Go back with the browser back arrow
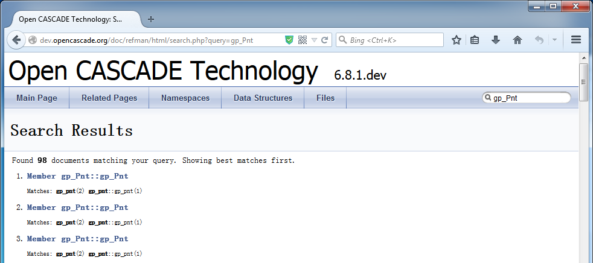This screenshot has width=593, height=263. coord(16,40)
